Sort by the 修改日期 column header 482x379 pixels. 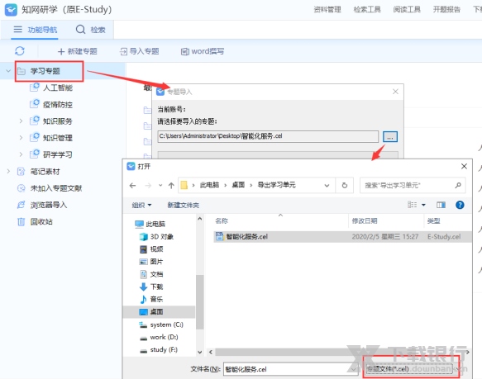(365, 220)
